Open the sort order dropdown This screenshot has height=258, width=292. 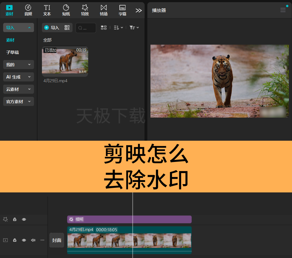click(118, 27)
